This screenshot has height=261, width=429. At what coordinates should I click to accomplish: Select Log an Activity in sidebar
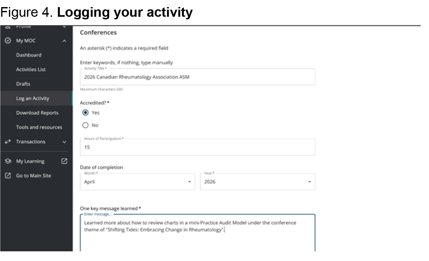[x=33, y=99]
